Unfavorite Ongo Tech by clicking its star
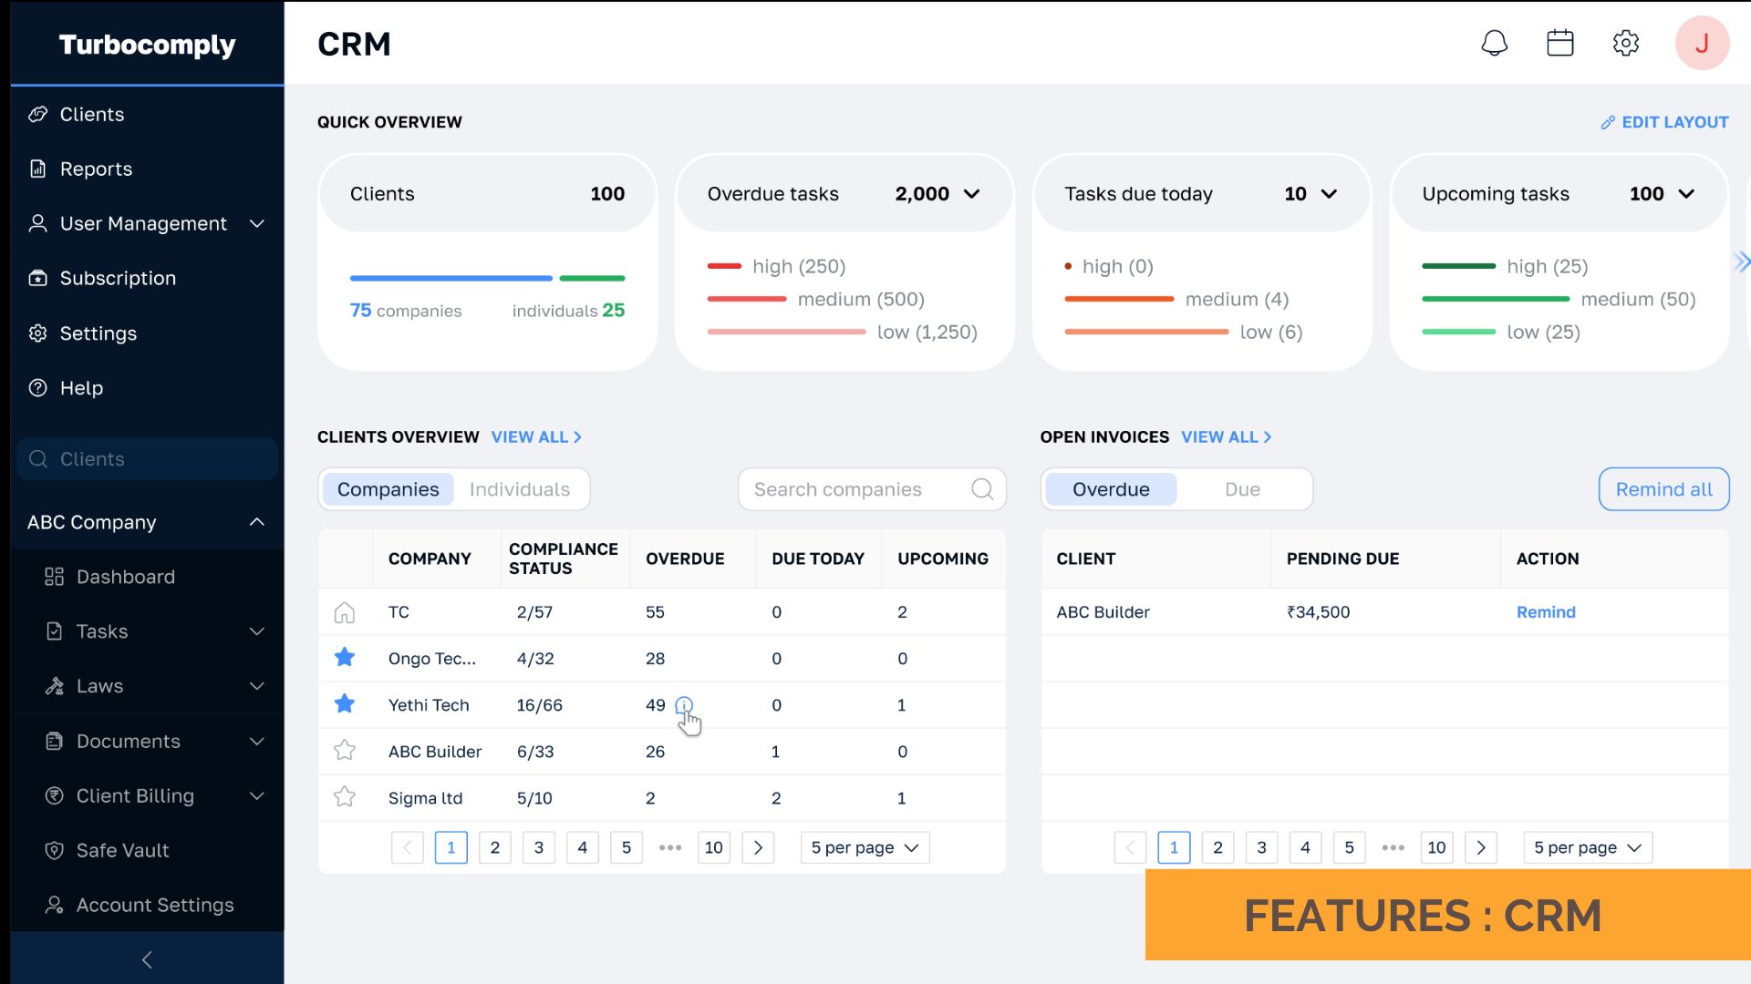The width and height of the screenshot is (1751, 984). 344,657
